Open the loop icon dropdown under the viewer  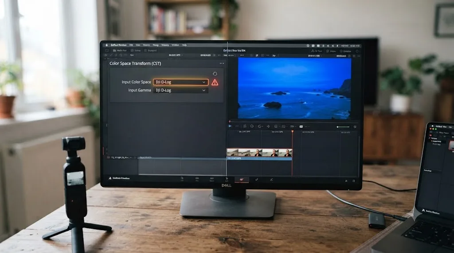click(x=260, y=126)
